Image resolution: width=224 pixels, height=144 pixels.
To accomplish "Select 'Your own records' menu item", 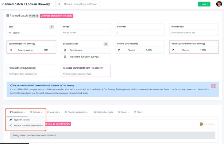I will click(x=21, y=120).
